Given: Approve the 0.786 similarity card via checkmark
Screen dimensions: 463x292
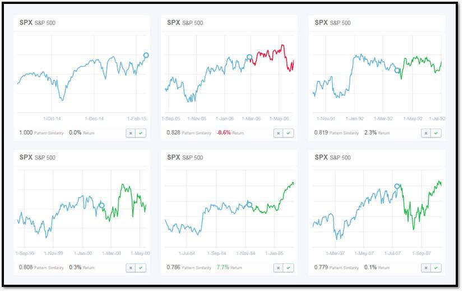Looking at the screenshot, I should (288, 268).
